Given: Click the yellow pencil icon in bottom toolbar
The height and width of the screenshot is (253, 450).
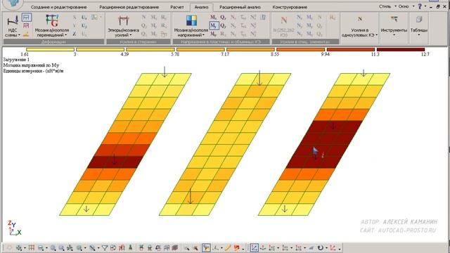Looking at the screenshot, I should [x=227, y=247].
